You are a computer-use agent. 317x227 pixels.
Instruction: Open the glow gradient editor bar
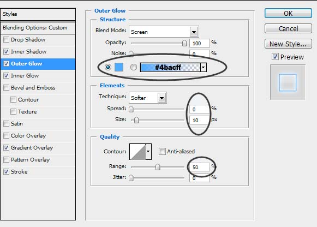point(170,67)
